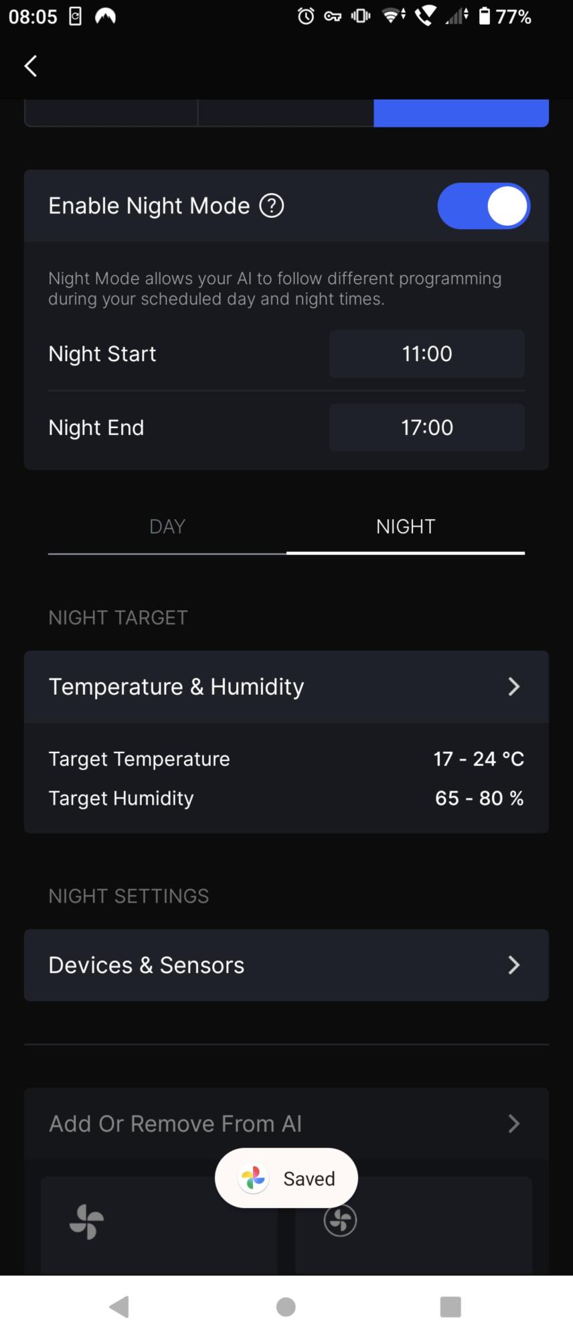Image resolution: width=573 pixels, height=1340 pixels.
Task: Open the Night Mode help icon
Action: click(x=272, y=206)
